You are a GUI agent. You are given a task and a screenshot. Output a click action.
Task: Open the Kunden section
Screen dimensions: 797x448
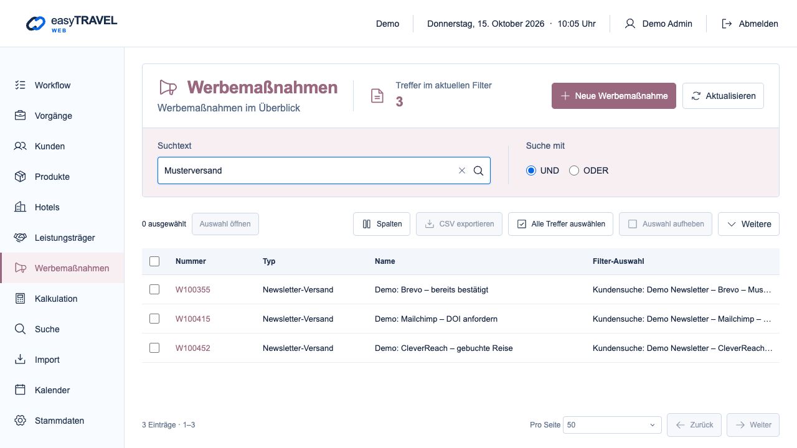tap(62, 146)
